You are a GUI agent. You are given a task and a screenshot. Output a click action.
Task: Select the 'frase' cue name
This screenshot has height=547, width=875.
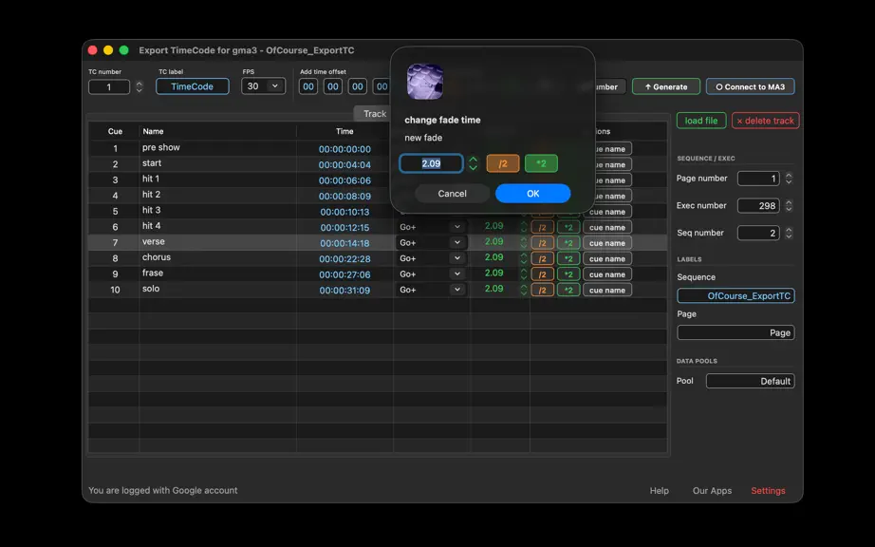[153, 273]
